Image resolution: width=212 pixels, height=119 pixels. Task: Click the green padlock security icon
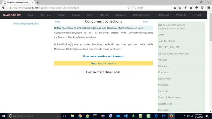[11, 8]
